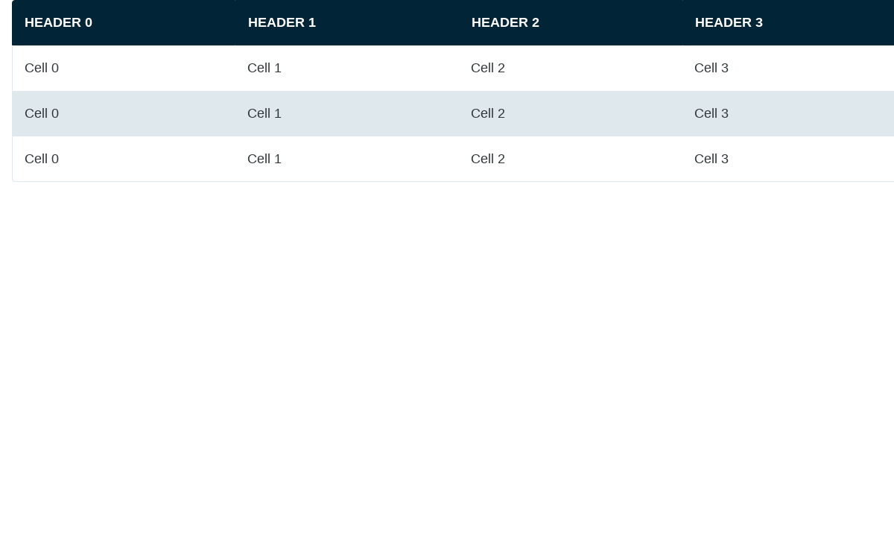Click the HEADER 3 column heading

[x=729, y=22]
